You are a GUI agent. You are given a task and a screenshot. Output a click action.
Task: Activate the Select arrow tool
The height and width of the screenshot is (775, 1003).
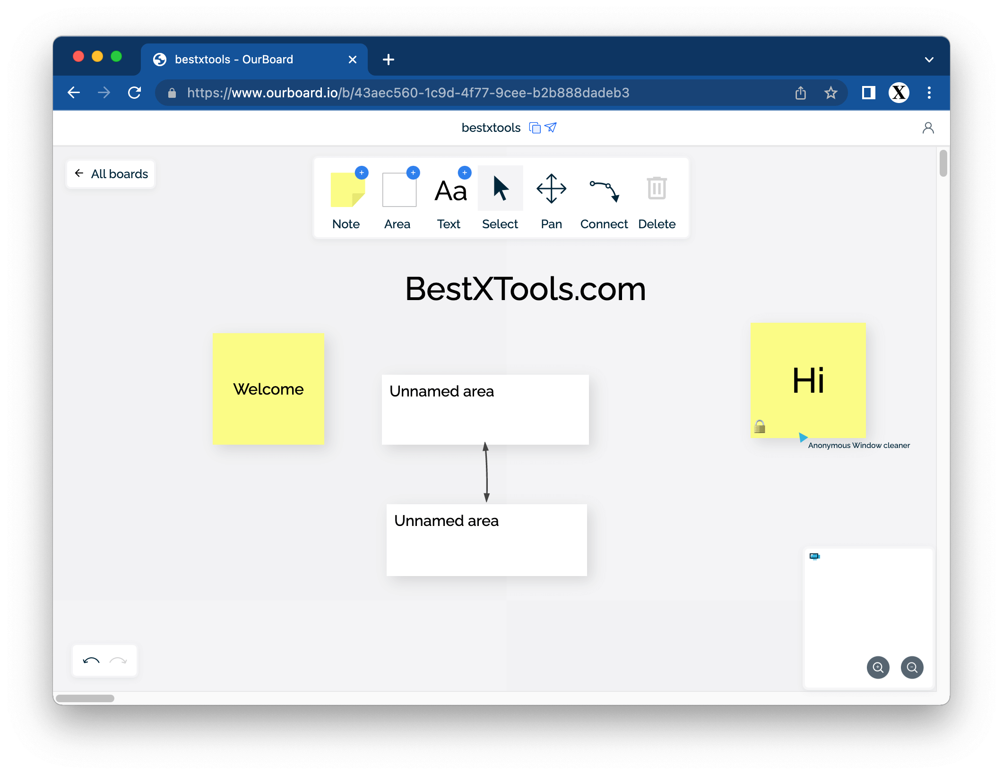(x=500, y=189)
